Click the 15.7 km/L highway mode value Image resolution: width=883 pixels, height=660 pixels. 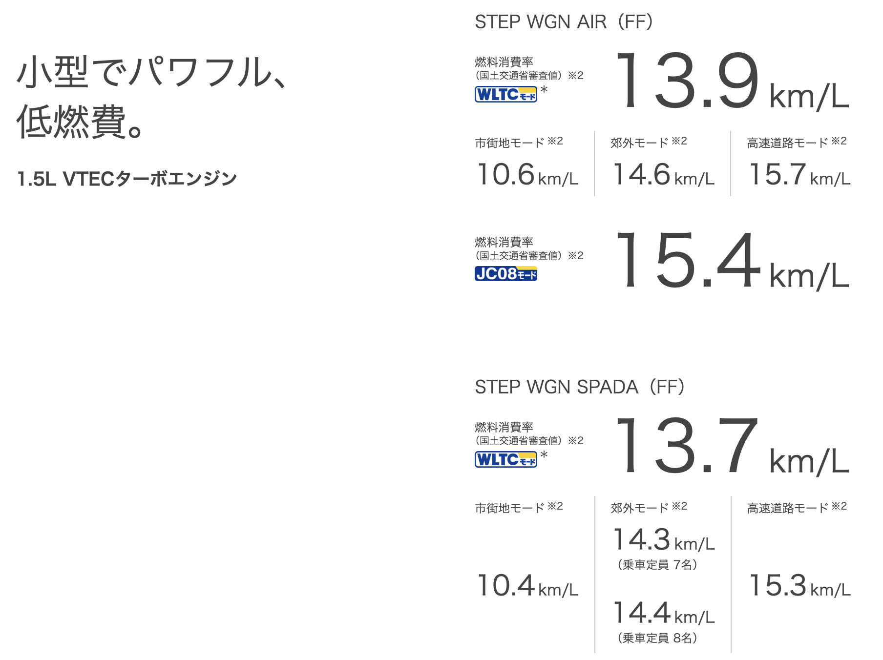pyautogui.click(x=799, y=175)
